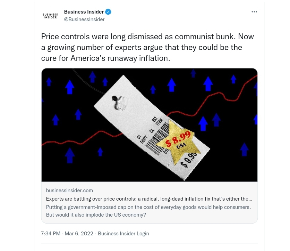This screenshot has width=290, height=251.
Task: Open the businessinsider.com domain link
Action: (69, 191)
